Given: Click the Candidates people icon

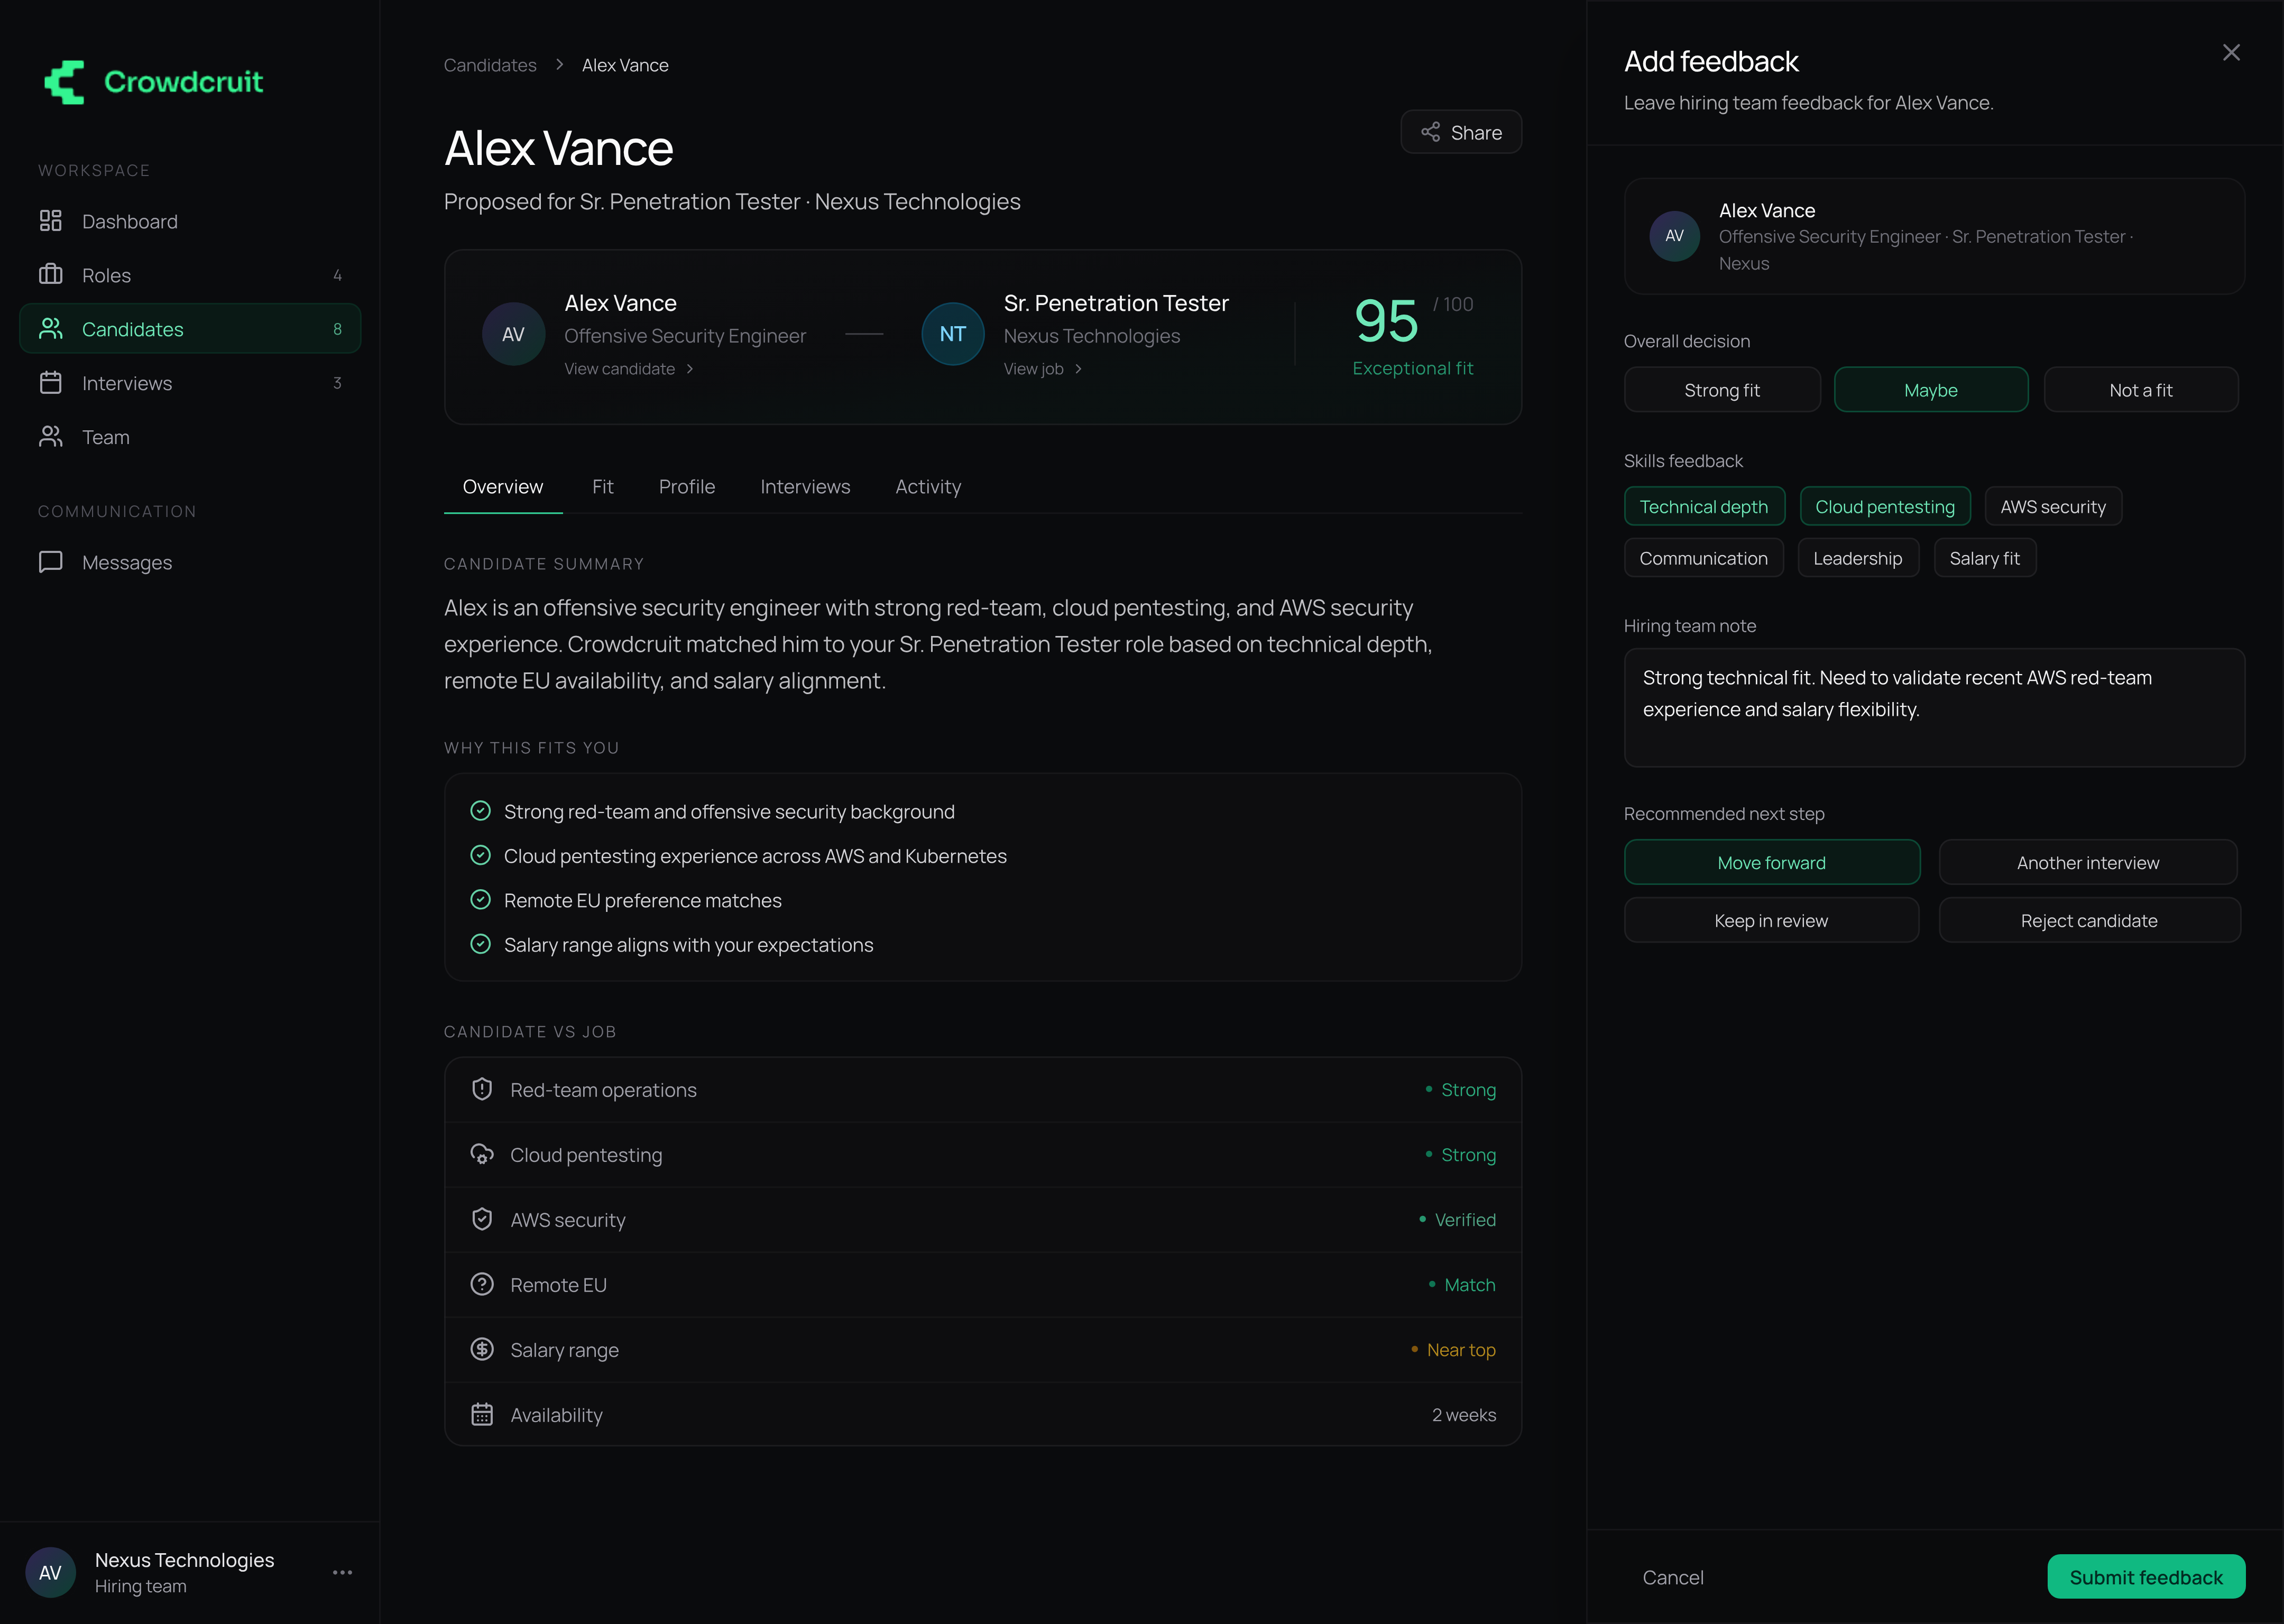Looking at the screenshot, I should (x=50, y=328).
